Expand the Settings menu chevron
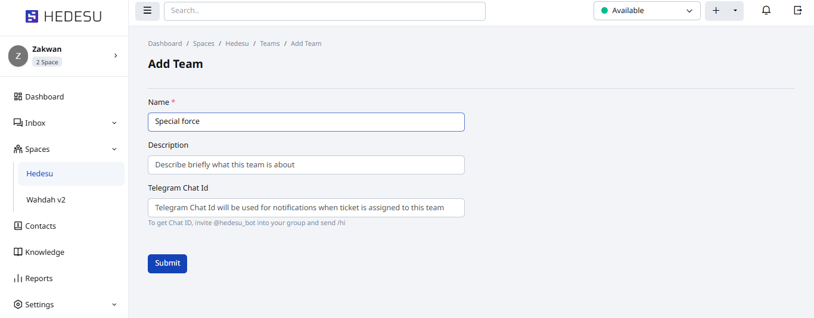 (114, 305)
